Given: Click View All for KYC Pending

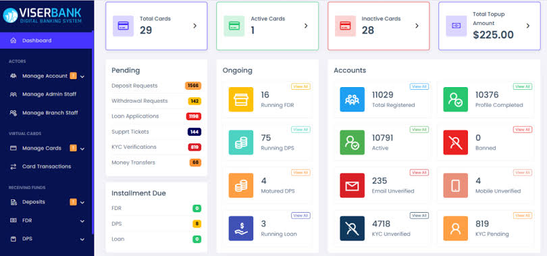Looking at the screenshot, I should click(523, 215).
